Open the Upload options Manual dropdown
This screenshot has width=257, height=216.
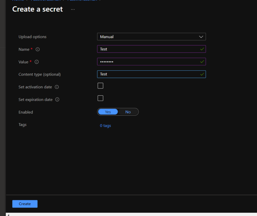pyautogui.click(x=151, y=37)
